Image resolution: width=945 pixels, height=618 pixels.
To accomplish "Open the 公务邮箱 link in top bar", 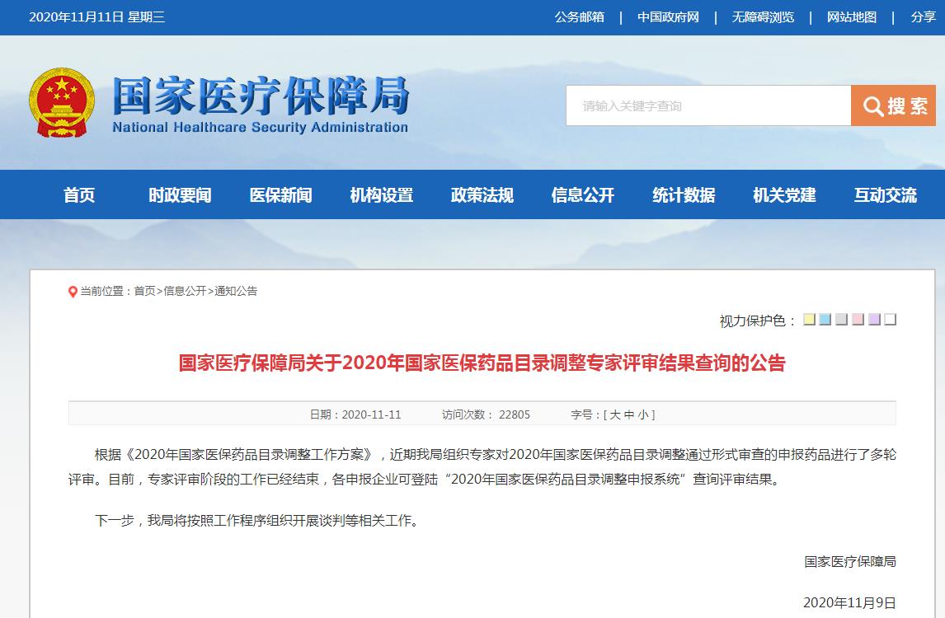I will (579, 17).
